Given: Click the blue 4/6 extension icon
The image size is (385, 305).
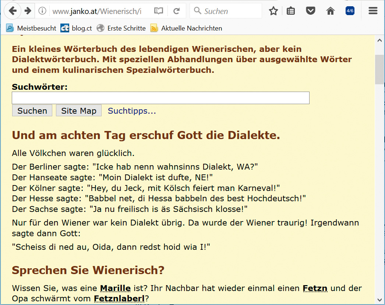Looking at the screenshot, I should (x=350, y=11).
